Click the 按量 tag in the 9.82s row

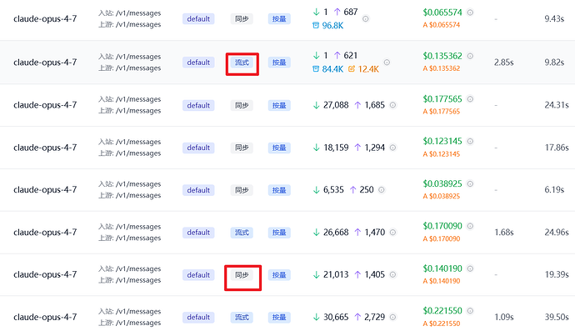coord(279,63)
